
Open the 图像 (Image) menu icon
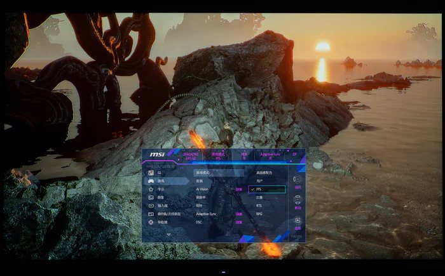[151, 197]
